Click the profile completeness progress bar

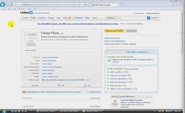pyautogui.click(x=116, y=52)
